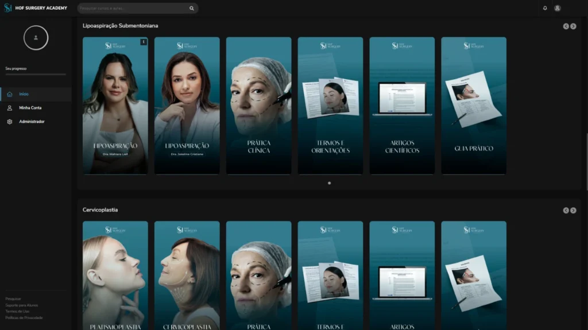Open Lipoaspiração card by Dra. Jaiseline Cristiane
Viewport: 588px width, 330px height.
point(187,106)
